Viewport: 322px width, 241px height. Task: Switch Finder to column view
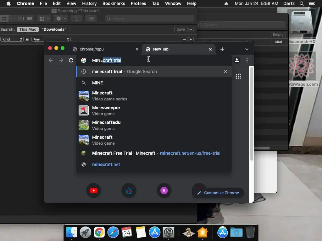click(x=21, y=19)
